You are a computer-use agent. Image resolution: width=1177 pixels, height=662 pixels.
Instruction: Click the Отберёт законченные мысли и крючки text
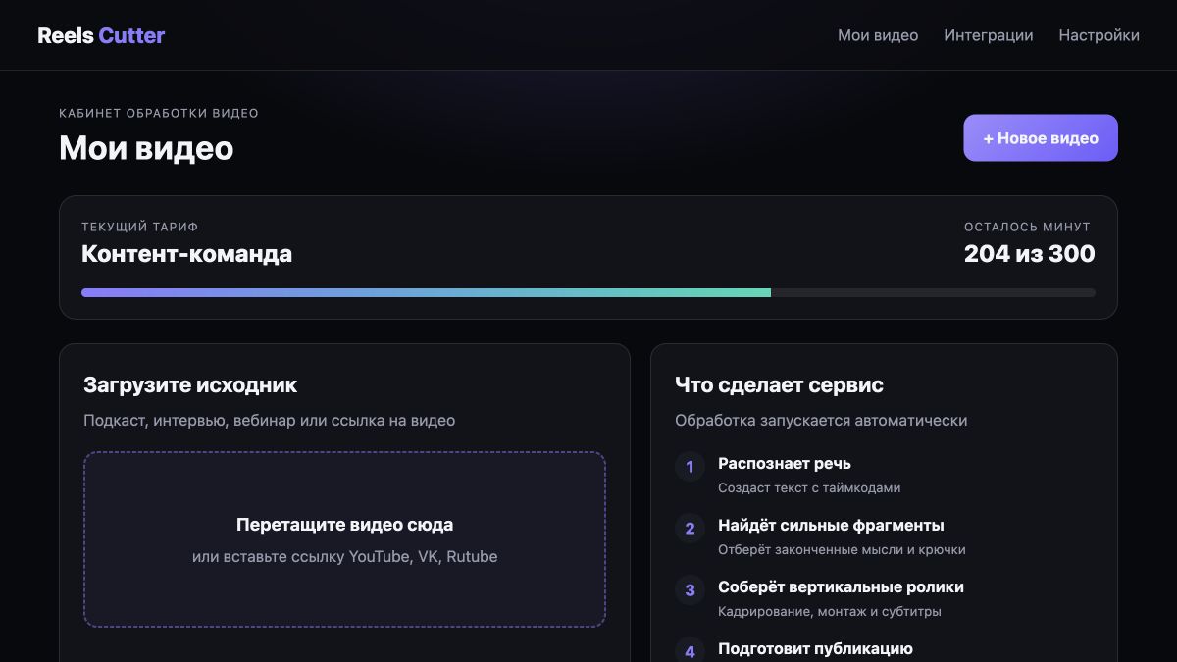pos(842,549)
